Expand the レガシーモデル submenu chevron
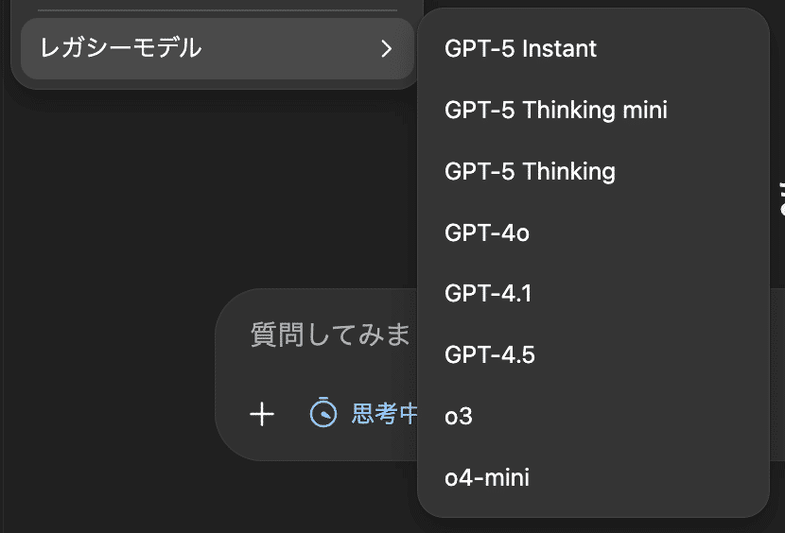This screenshot has width=785, height=533. click(x=386, y=48)
